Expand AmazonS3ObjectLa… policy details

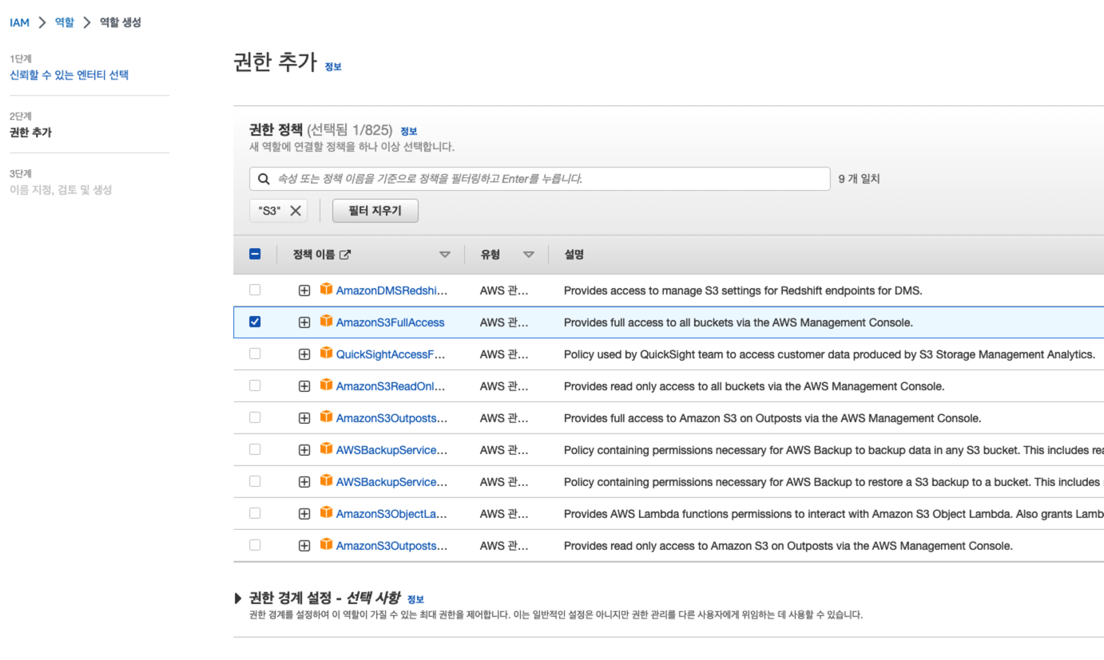pyautogui.click(x=304, y=514)
